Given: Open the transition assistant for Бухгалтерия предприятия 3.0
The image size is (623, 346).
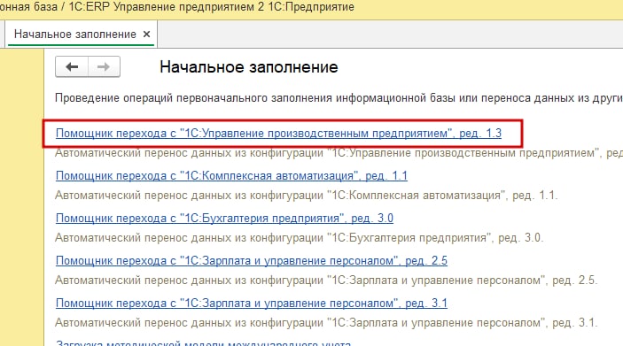Looking at the screenshot, I should tap(224, 218).
